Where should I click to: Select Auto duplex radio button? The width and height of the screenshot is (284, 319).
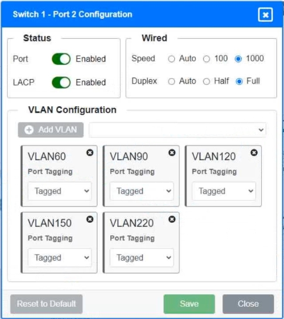pos(171,82)
